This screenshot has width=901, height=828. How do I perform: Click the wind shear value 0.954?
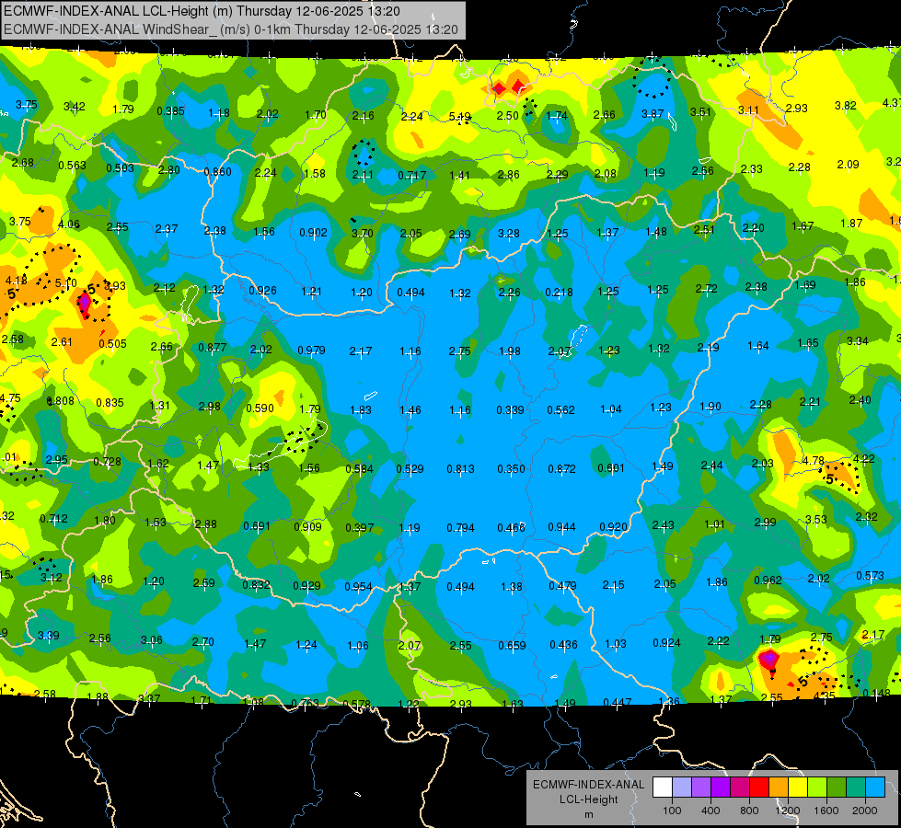coord(359,587)
